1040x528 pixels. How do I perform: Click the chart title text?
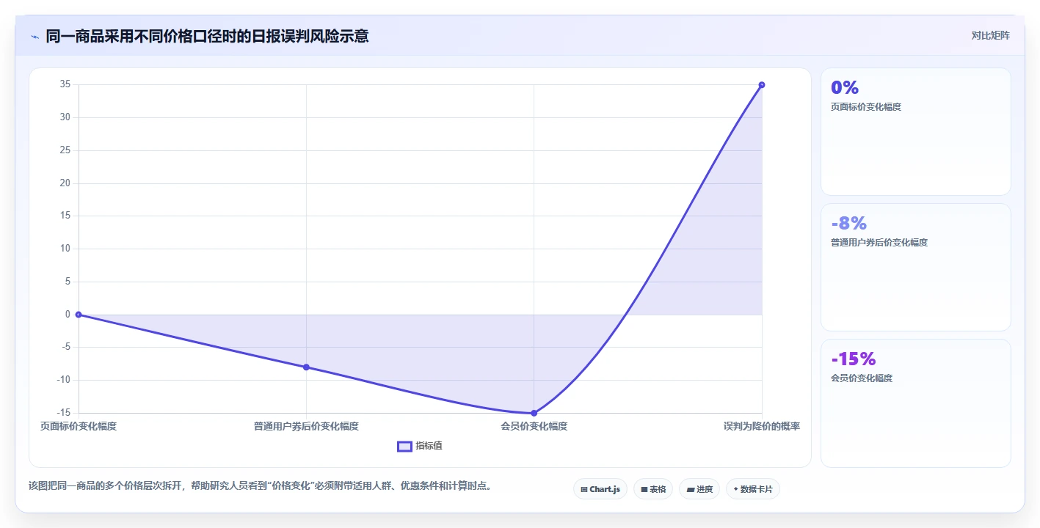tap(208, 36)
